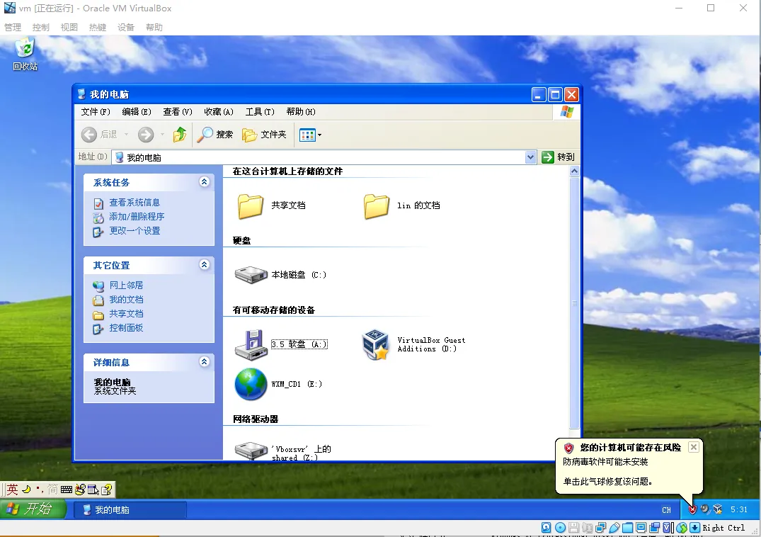Collapse the Details panel section
This screenshot has height=537, width=761.
coord(205,362)
